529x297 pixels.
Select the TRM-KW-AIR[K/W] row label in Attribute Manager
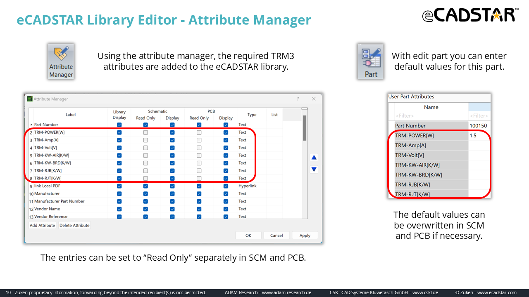click(52, 156)
